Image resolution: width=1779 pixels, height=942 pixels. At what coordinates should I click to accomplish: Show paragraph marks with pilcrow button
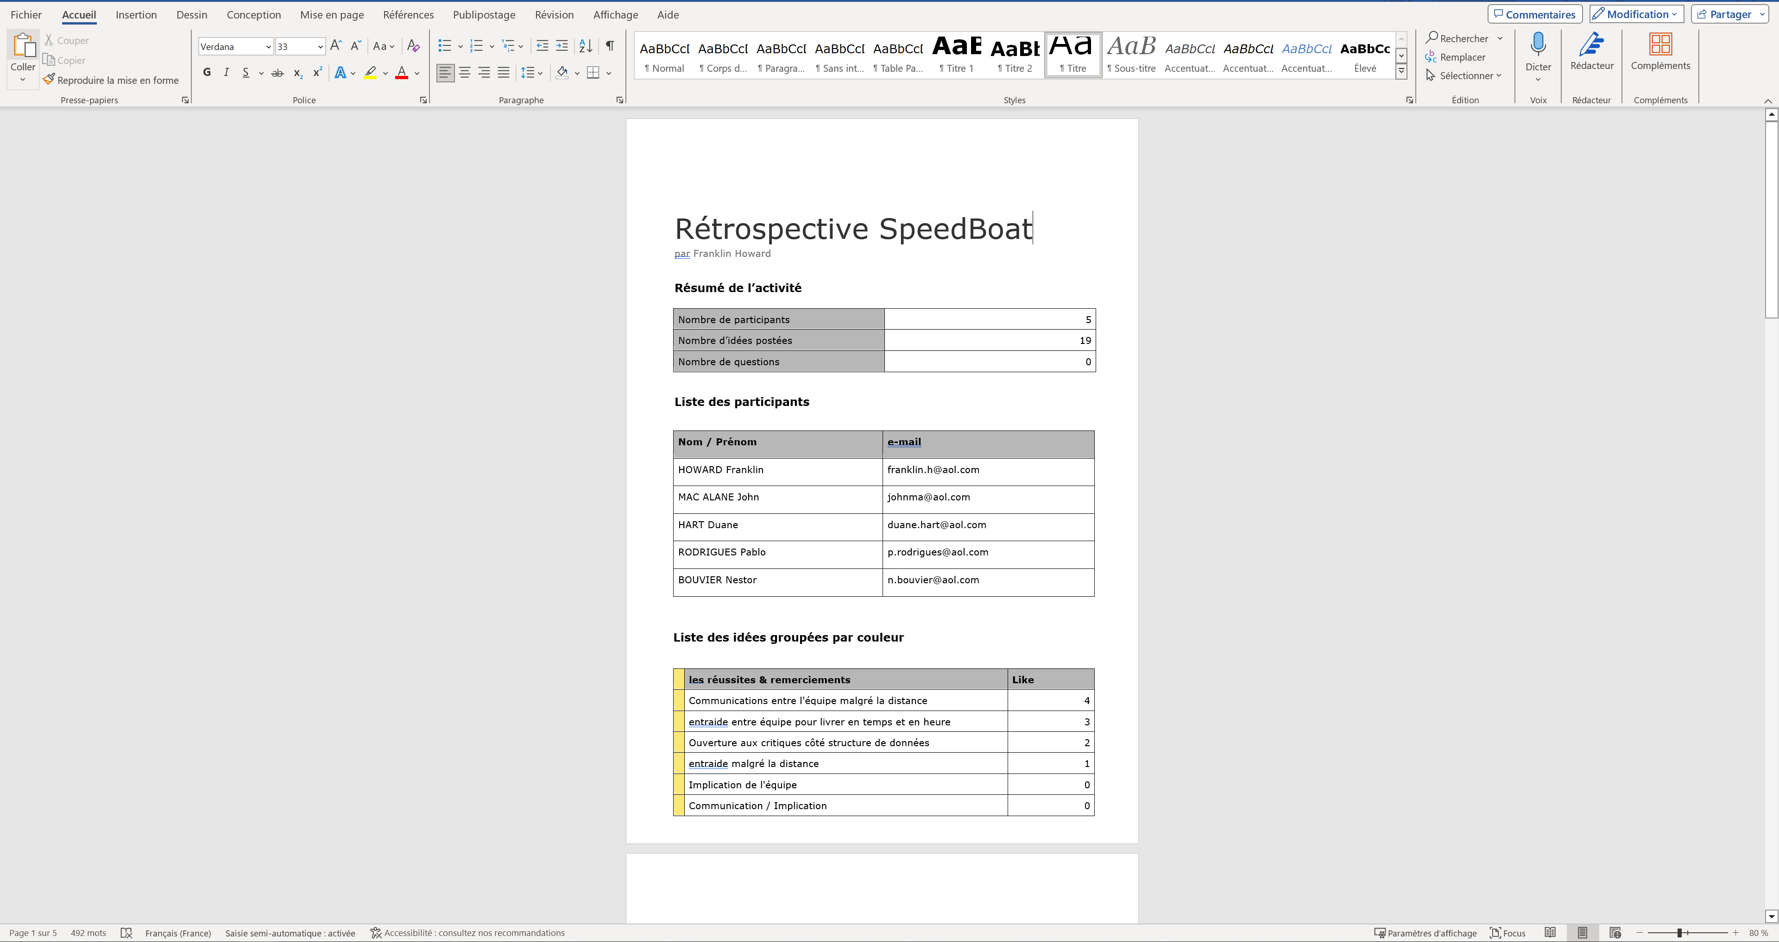pyautogui.click(x=610, y=46)
